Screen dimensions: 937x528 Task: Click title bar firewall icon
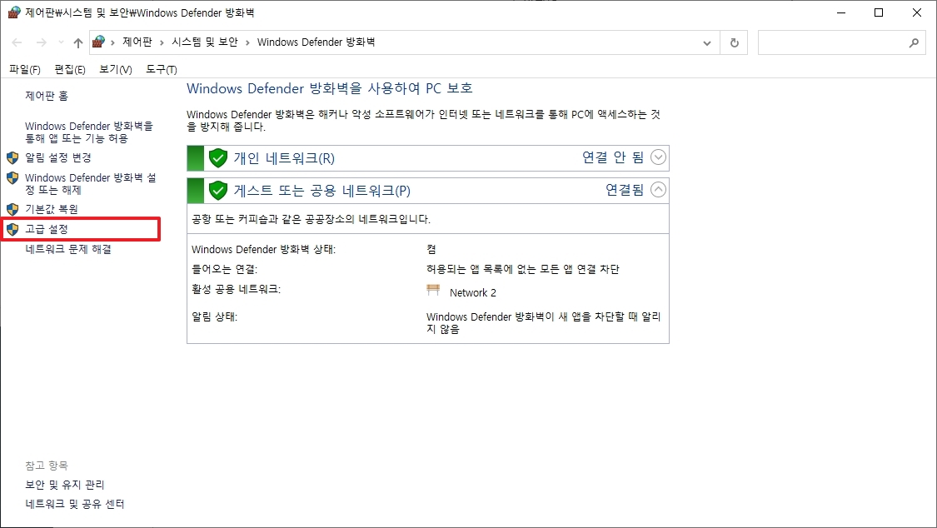(x=14, y=12)
